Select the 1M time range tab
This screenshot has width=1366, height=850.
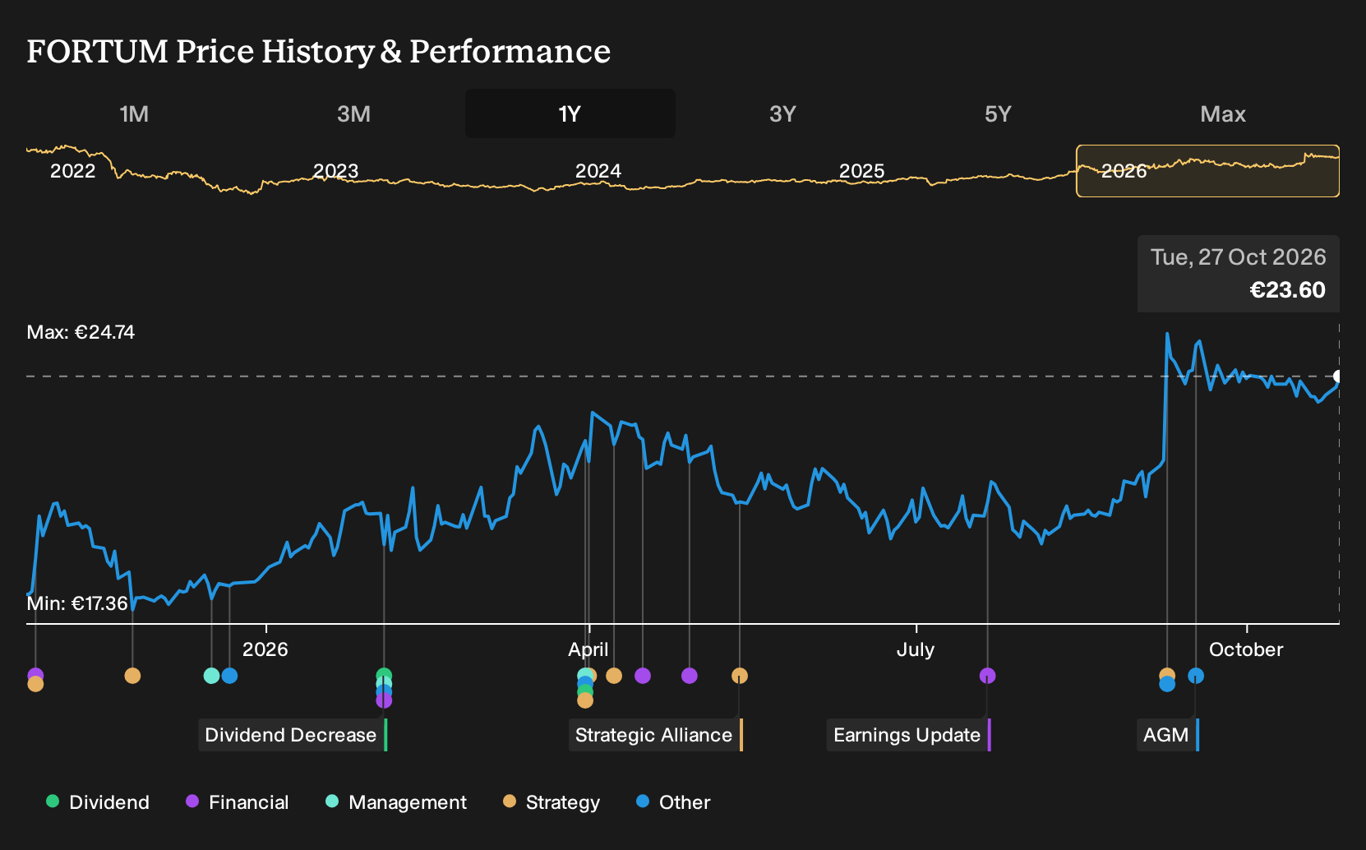tap(134, 113)
